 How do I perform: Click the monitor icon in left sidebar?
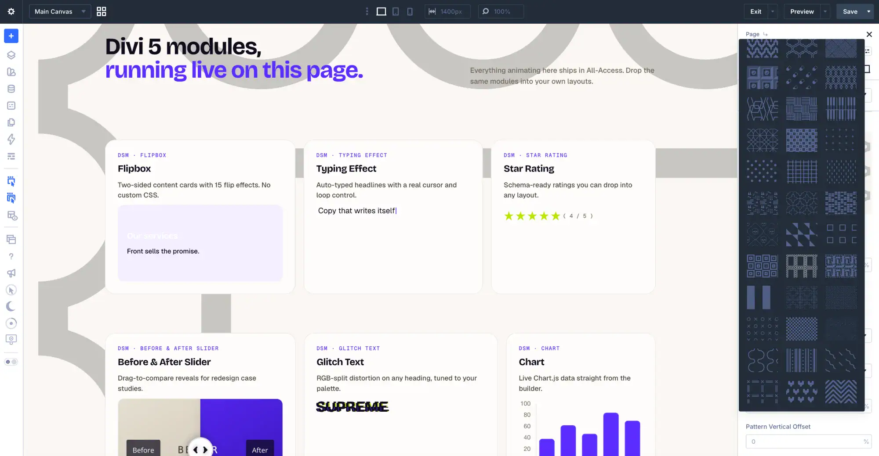[x=11, y=339]
